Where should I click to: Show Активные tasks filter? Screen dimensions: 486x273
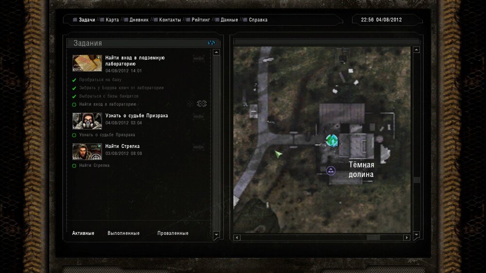(x=83, y=233)
